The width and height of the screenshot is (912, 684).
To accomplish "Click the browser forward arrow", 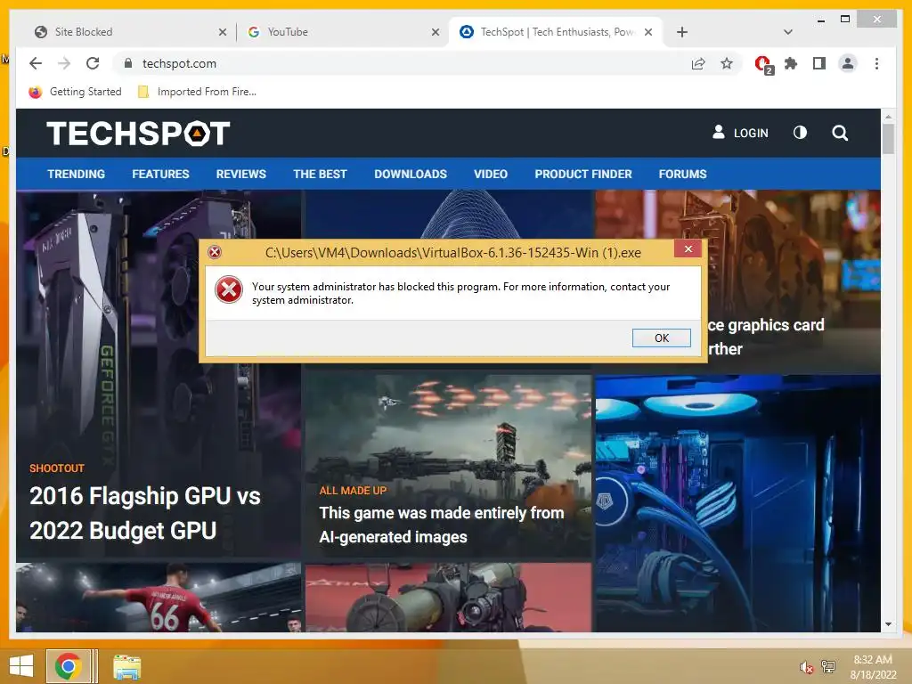I will click(x=64, y=63).
